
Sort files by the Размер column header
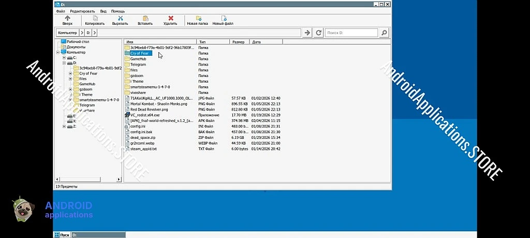(239, 42)
